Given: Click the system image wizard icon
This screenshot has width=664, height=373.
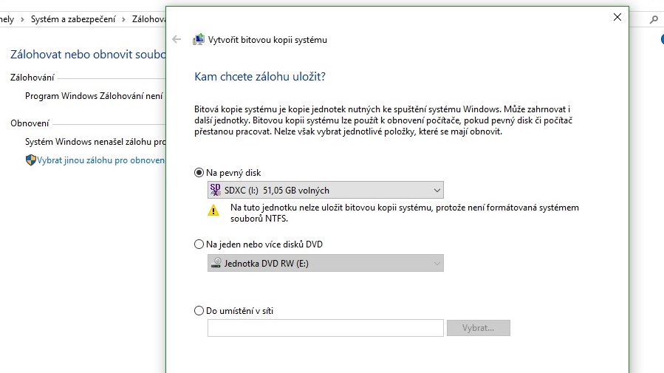Looking at the screenshot, I should 198,39.
